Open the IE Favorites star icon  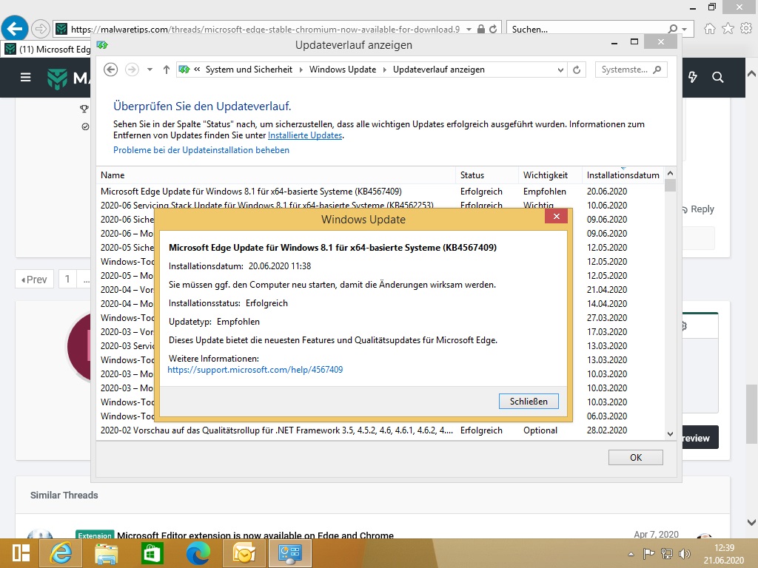click(x=728, y=29)
